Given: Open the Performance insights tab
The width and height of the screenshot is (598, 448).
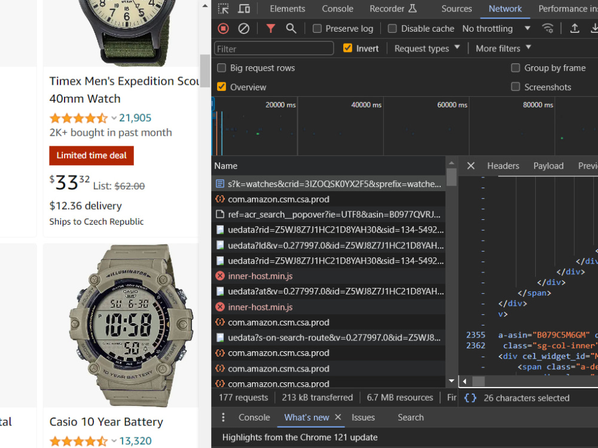Looking at the screenshot, I should 568,9.
